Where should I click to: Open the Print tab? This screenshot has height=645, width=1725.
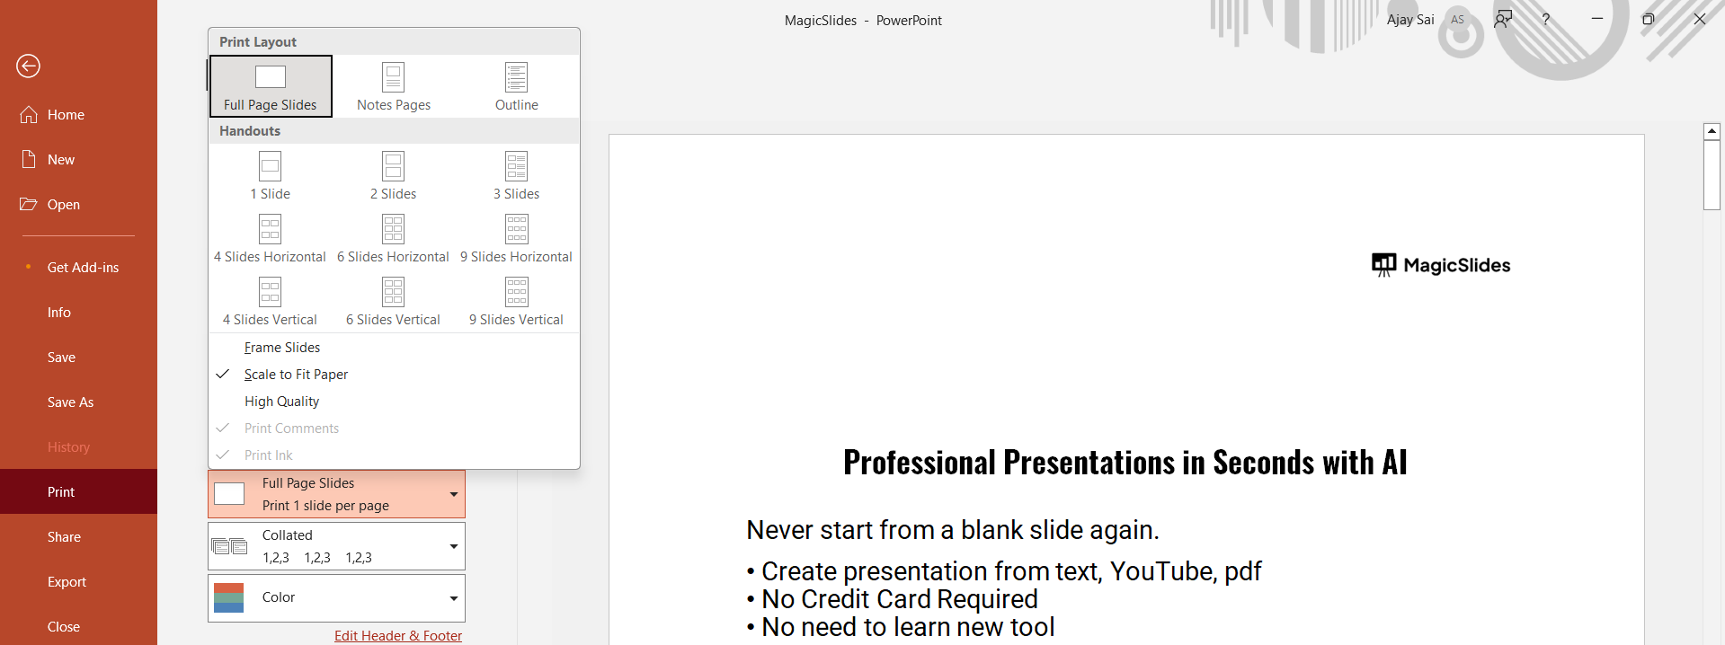(x=78, y=491)
